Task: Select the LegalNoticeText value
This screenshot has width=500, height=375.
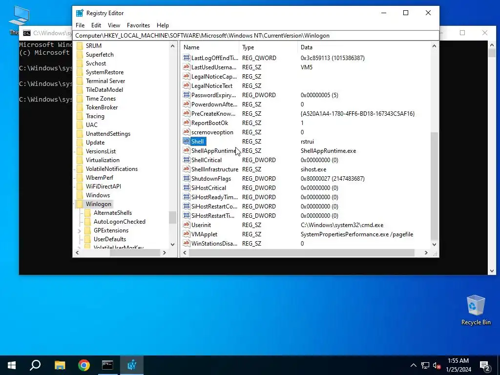Action: 212,86
